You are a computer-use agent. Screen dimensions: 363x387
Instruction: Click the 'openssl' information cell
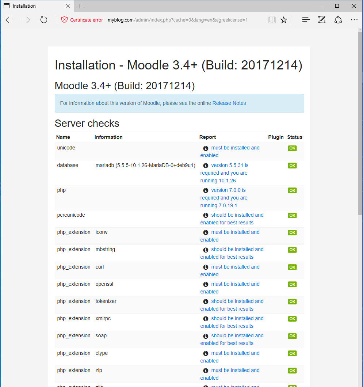(104, 284)
